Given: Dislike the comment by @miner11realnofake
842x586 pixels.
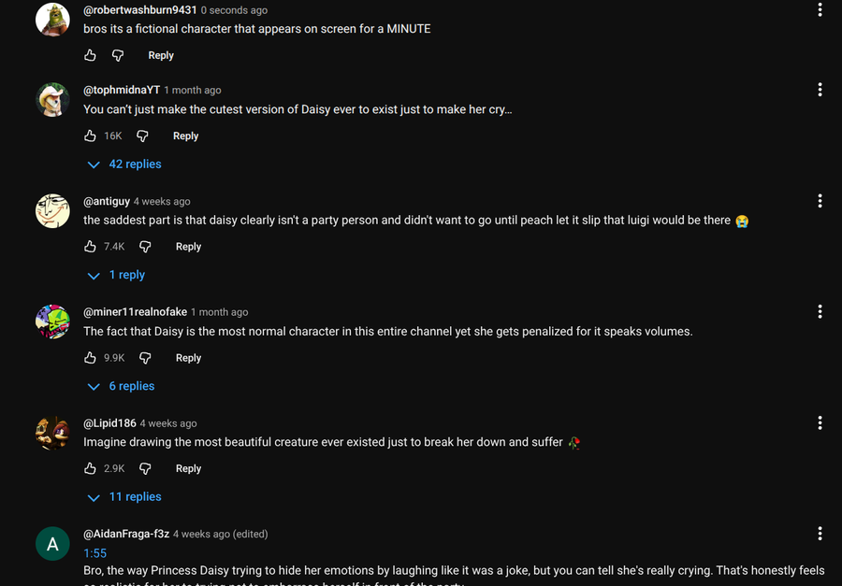Looking at the screenshot, I should tap(145, 358).
